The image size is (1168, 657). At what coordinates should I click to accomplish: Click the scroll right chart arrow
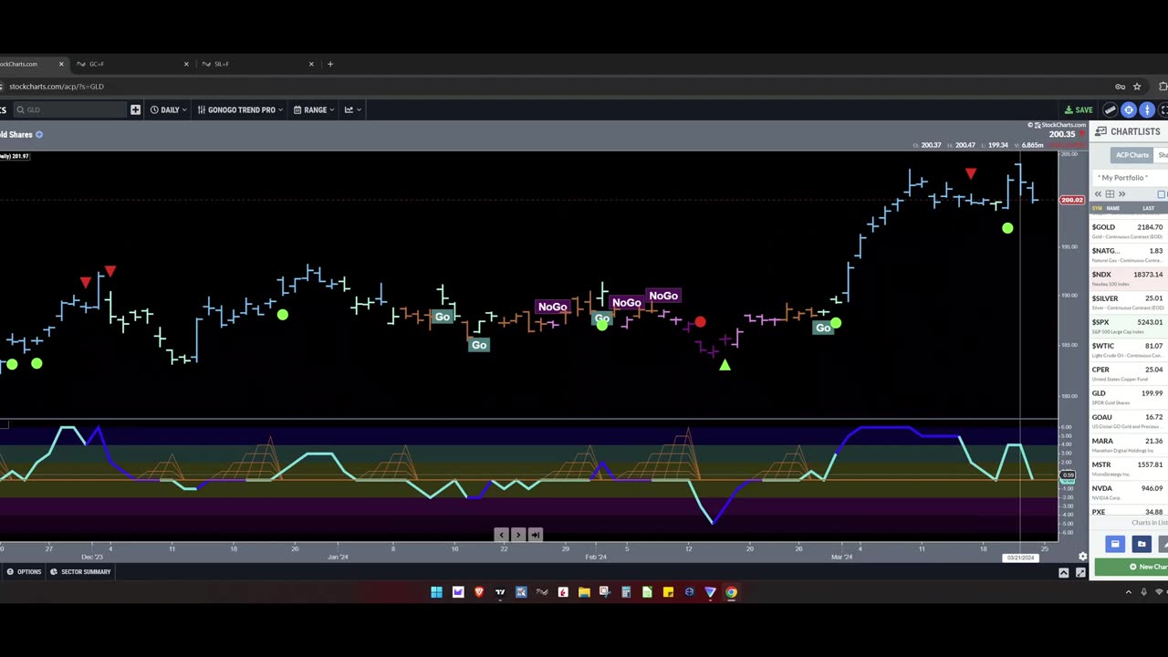pyautogui.click(x=518, y=535)
